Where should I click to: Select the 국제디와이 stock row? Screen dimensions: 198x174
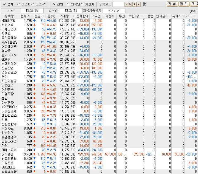(99, 29)
